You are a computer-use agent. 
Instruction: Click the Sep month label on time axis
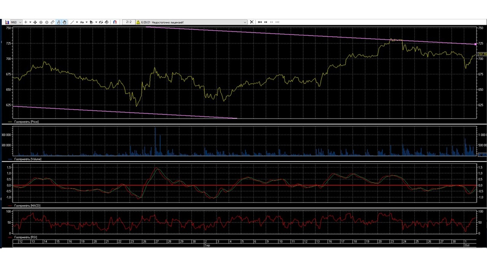pyautogui.click(x=207, y=245)
